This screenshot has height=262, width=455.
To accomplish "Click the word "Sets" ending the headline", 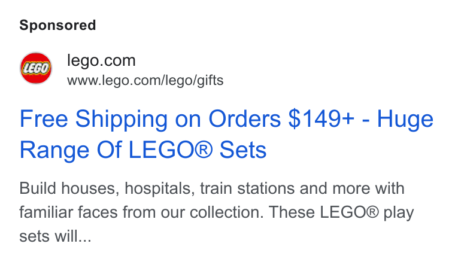I will point(243,150).
